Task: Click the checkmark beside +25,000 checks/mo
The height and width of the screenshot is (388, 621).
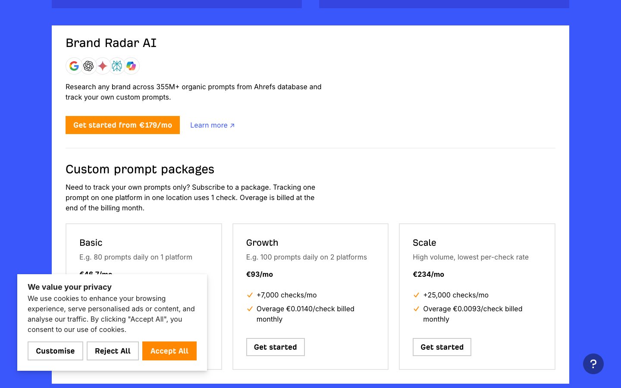Action: coord(416,295)
